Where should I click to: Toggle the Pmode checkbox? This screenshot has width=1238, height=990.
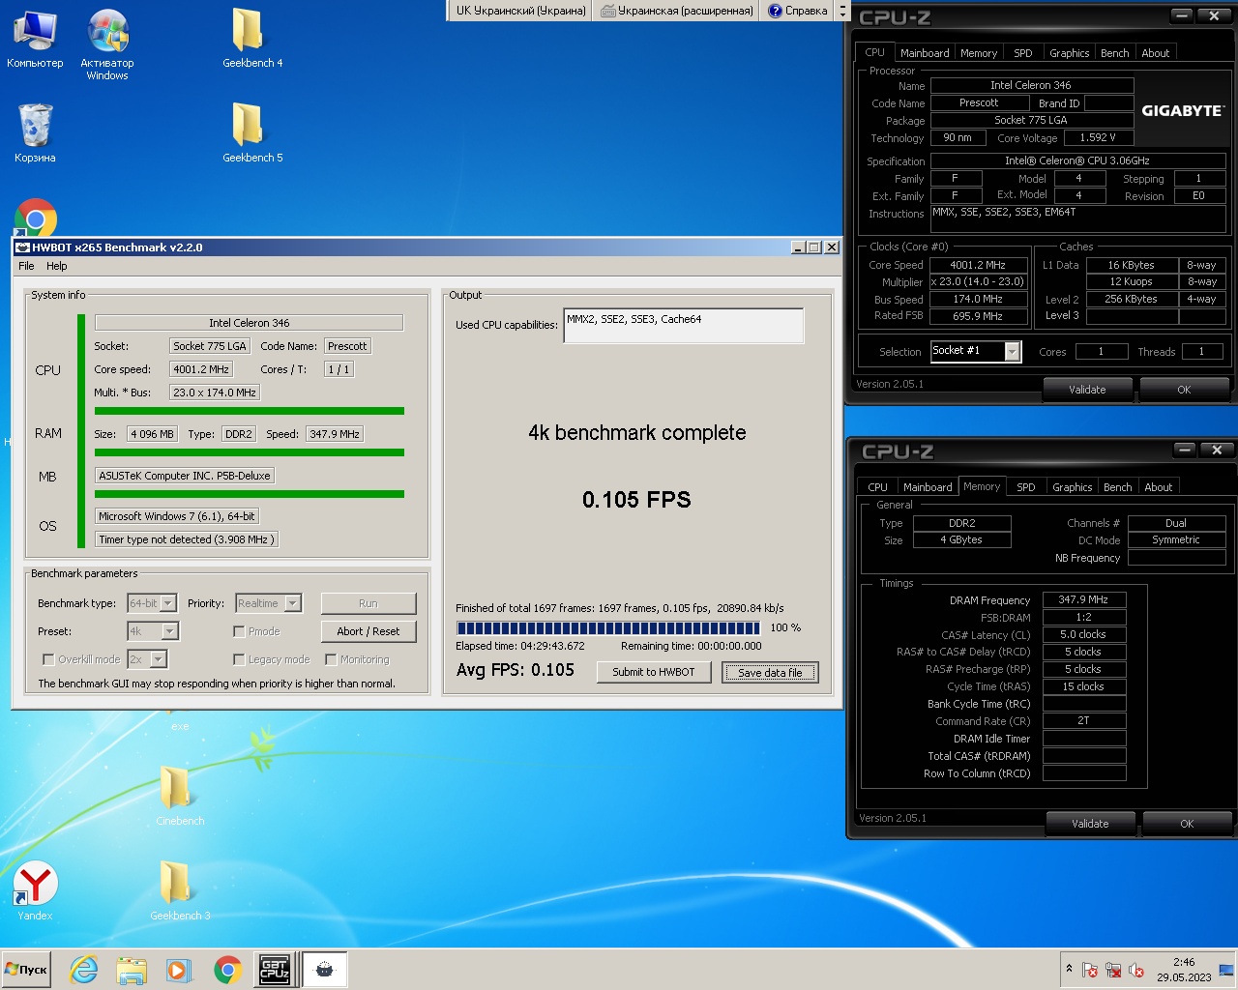pos(239,631)
